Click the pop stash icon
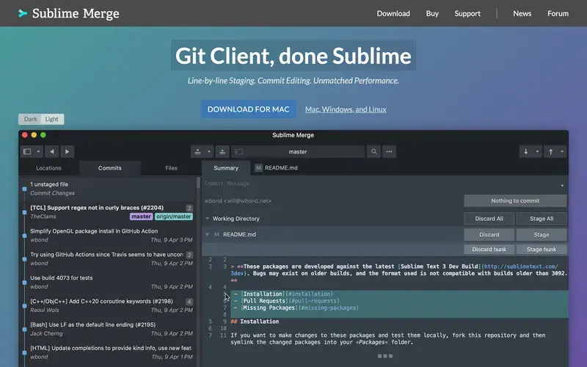587x367 pixels. tap(222, 152)
